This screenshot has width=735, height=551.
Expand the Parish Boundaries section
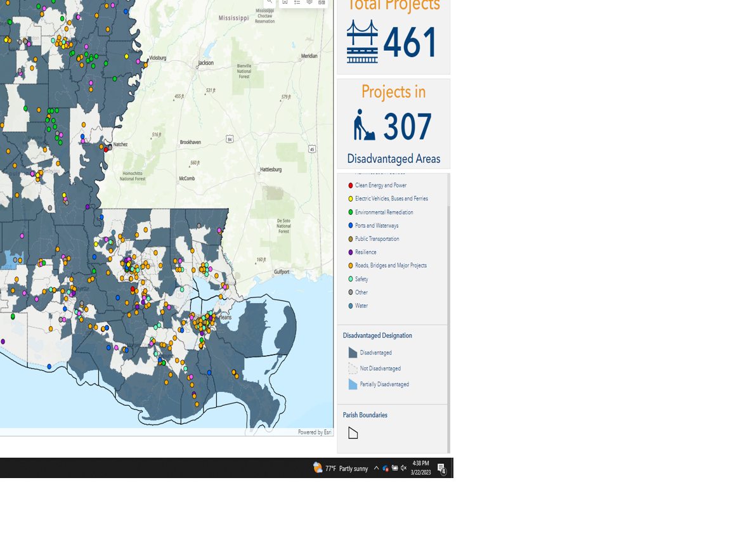(364, 415)
